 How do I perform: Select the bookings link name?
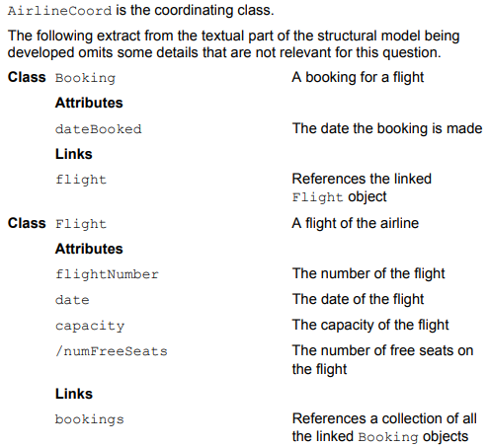tap(89, 419)
